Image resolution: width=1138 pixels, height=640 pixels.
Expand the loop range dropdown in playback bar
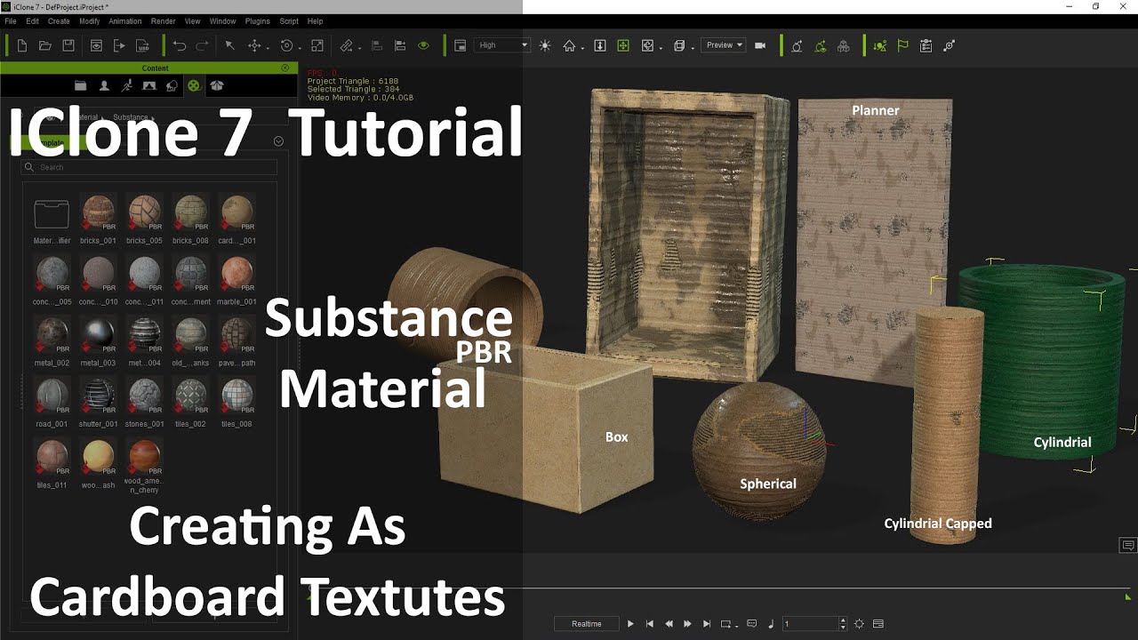(x=738, y=625)
